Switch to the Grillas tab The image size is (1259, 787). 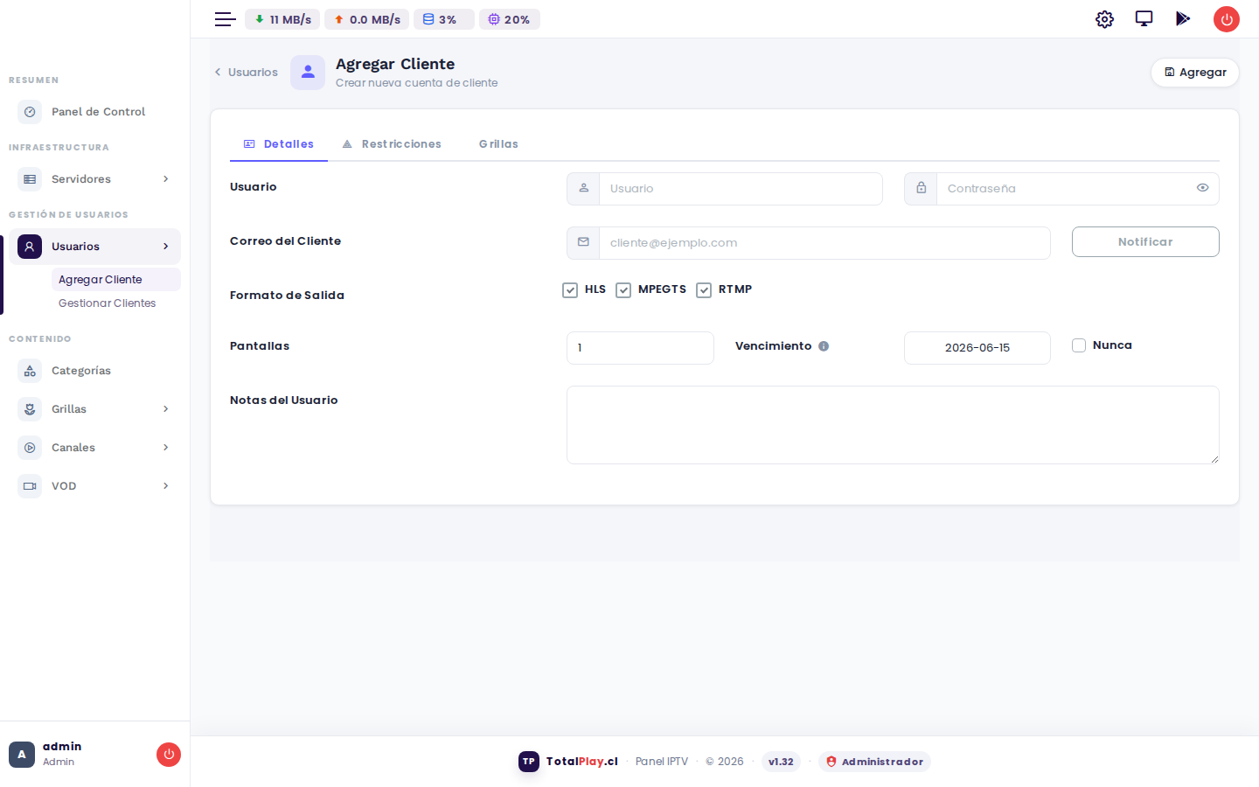[x=498, y=144]
